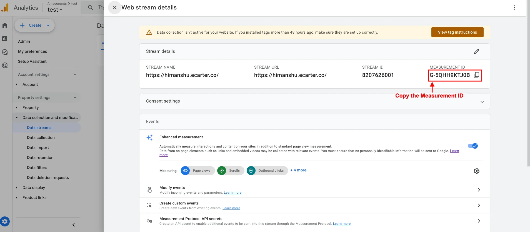Image resolution: width=530 pixels, height=232 pixels.
Task: Open Data retention in sidebar
Action: (40, 158)
